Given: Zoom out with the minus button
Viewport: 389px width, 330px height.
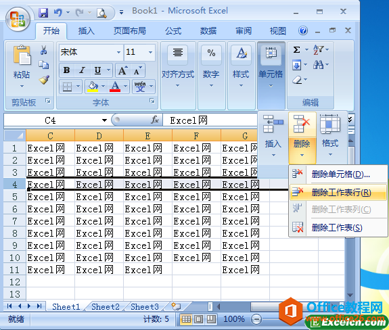Looking at the screenshot, I should coord(256,319).
